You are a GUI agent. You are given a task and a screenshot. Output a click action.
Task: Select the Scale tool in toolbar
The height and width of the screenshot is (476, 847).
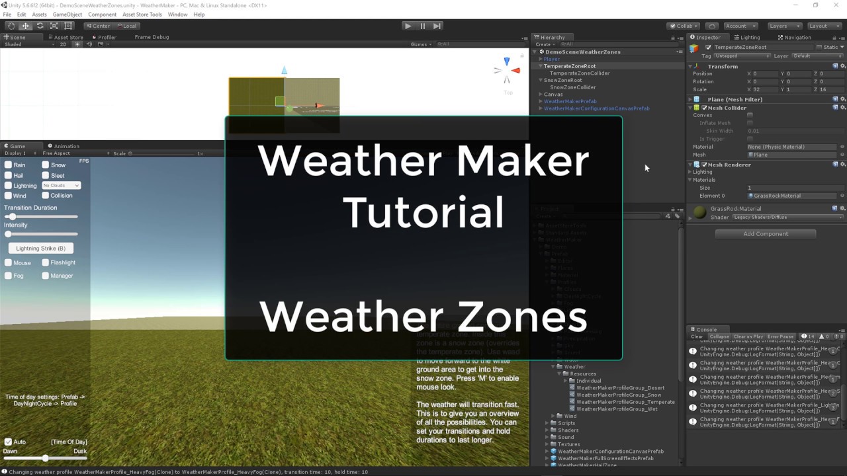point(54,26)
